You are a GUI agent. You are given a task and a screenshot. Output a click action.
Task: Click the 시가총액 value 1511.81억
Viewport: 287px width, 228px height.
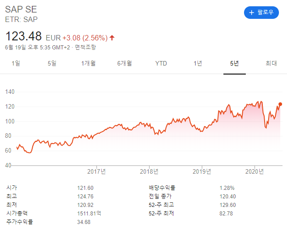(89, 214)
